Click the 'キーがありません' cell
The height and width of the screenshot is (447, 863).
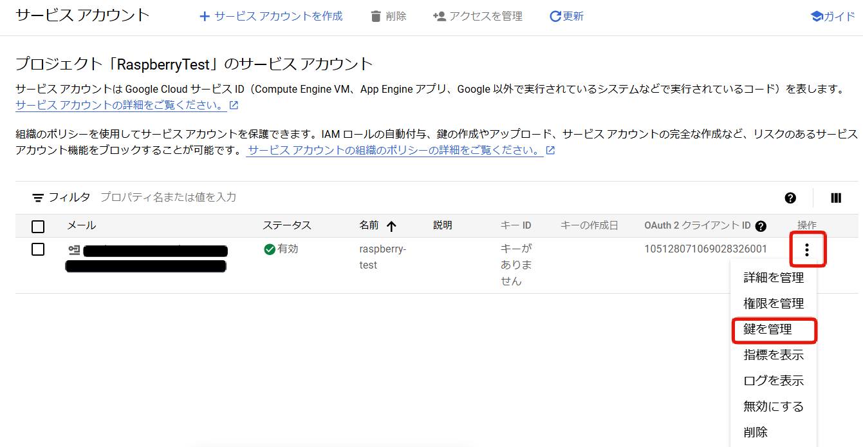point(516,265)
